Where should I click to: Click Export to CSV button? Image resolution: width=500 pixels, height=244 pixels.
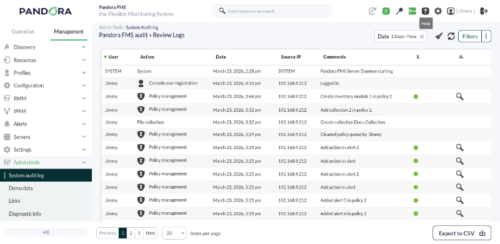[462, 233]
